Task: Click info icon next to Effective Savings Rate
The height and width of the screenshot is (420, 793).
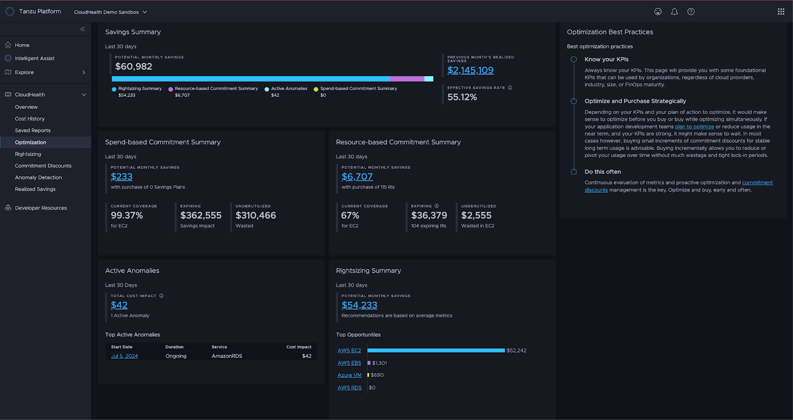Action: (x=510, y=88)
